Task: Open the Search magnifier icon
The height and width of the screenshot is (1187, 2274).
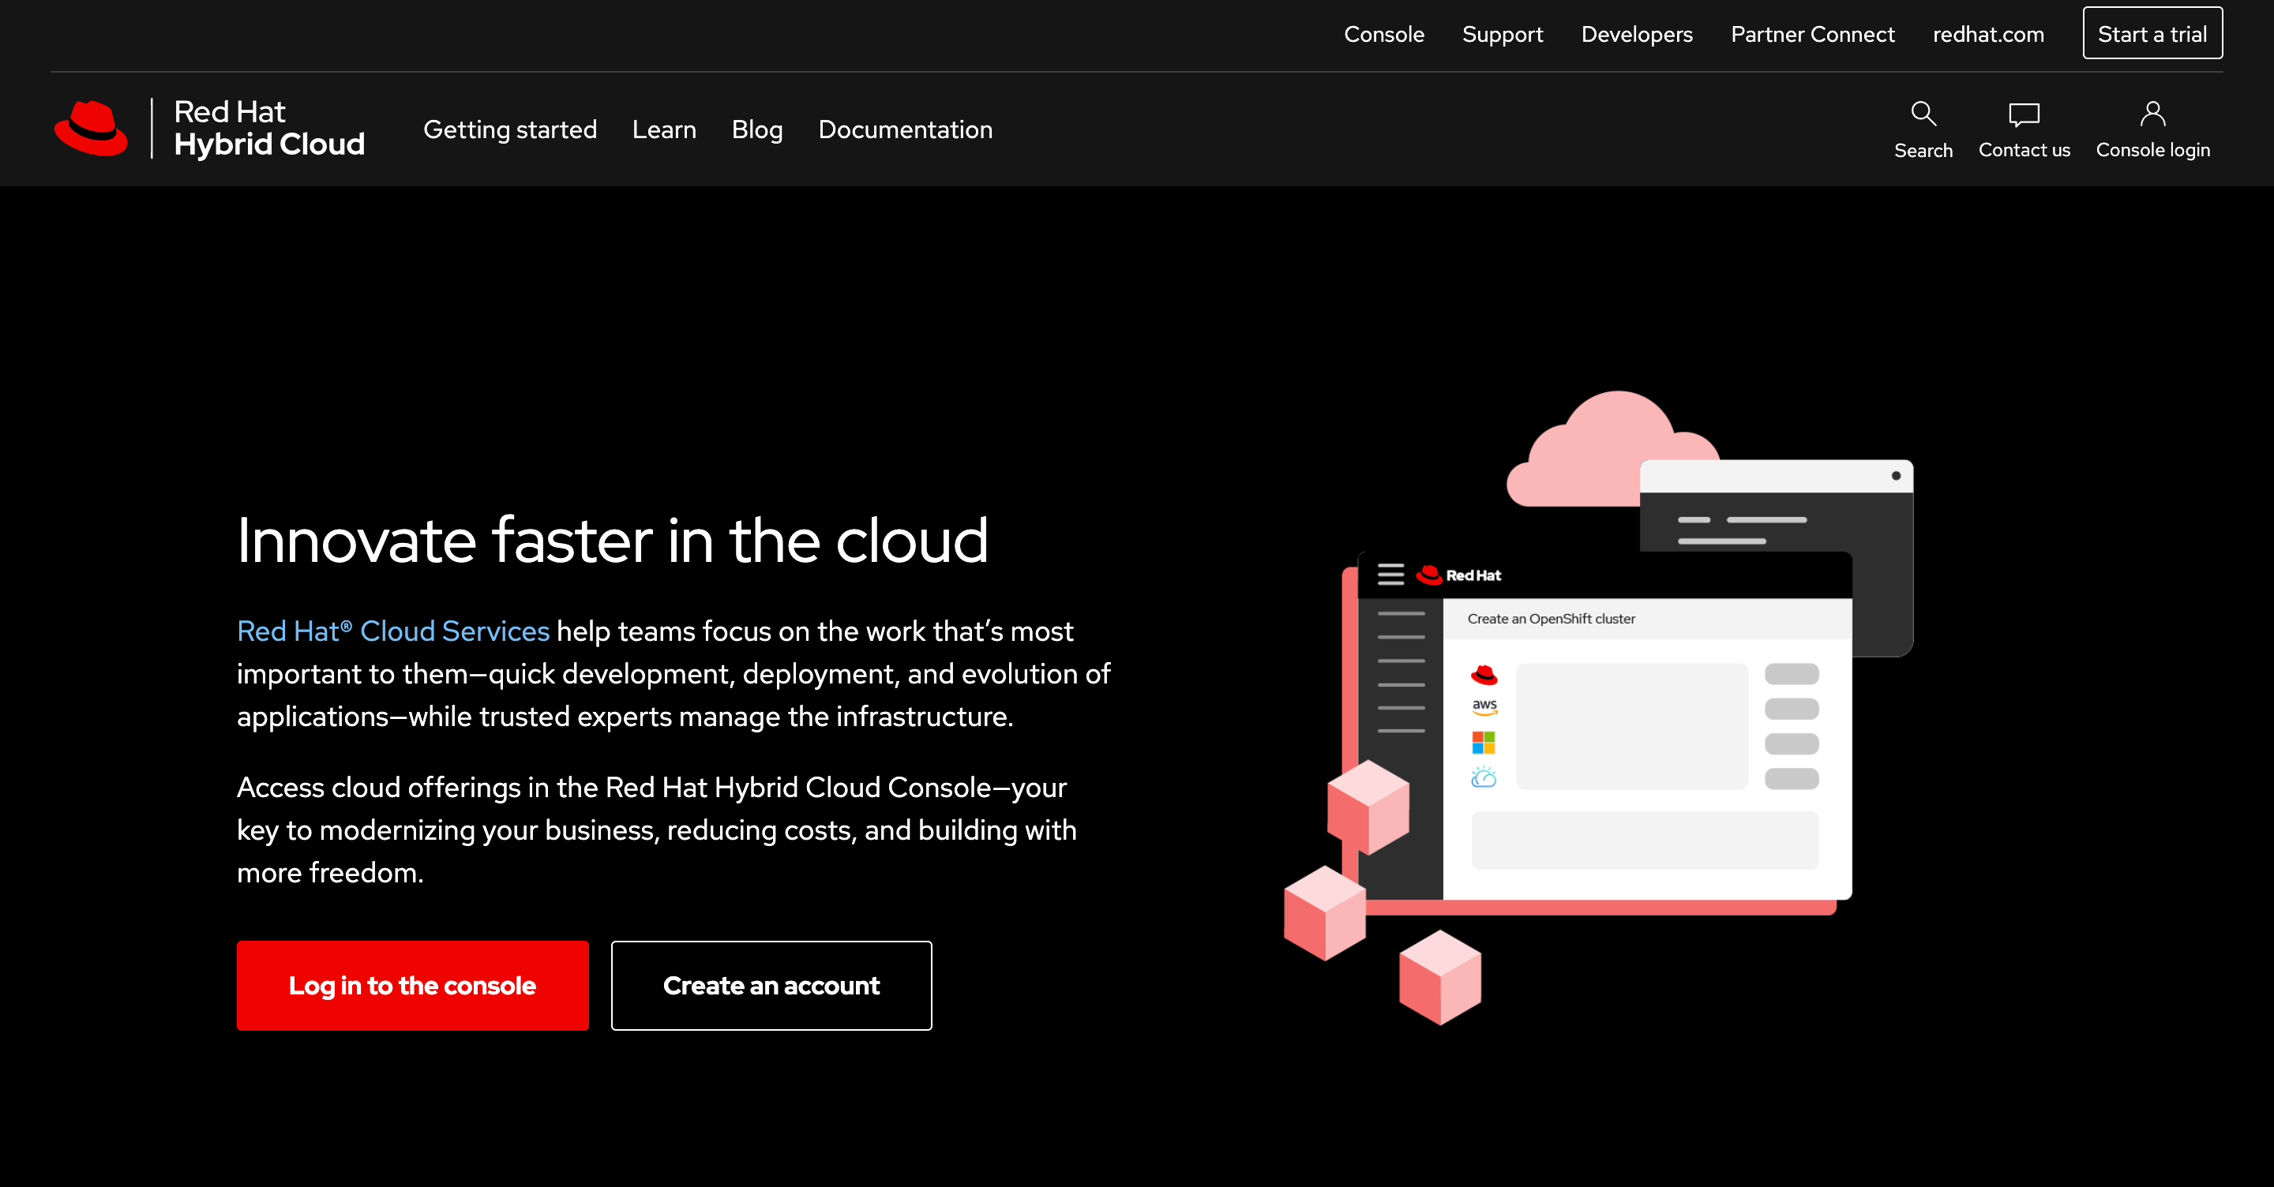Action: click(1923, 114)
